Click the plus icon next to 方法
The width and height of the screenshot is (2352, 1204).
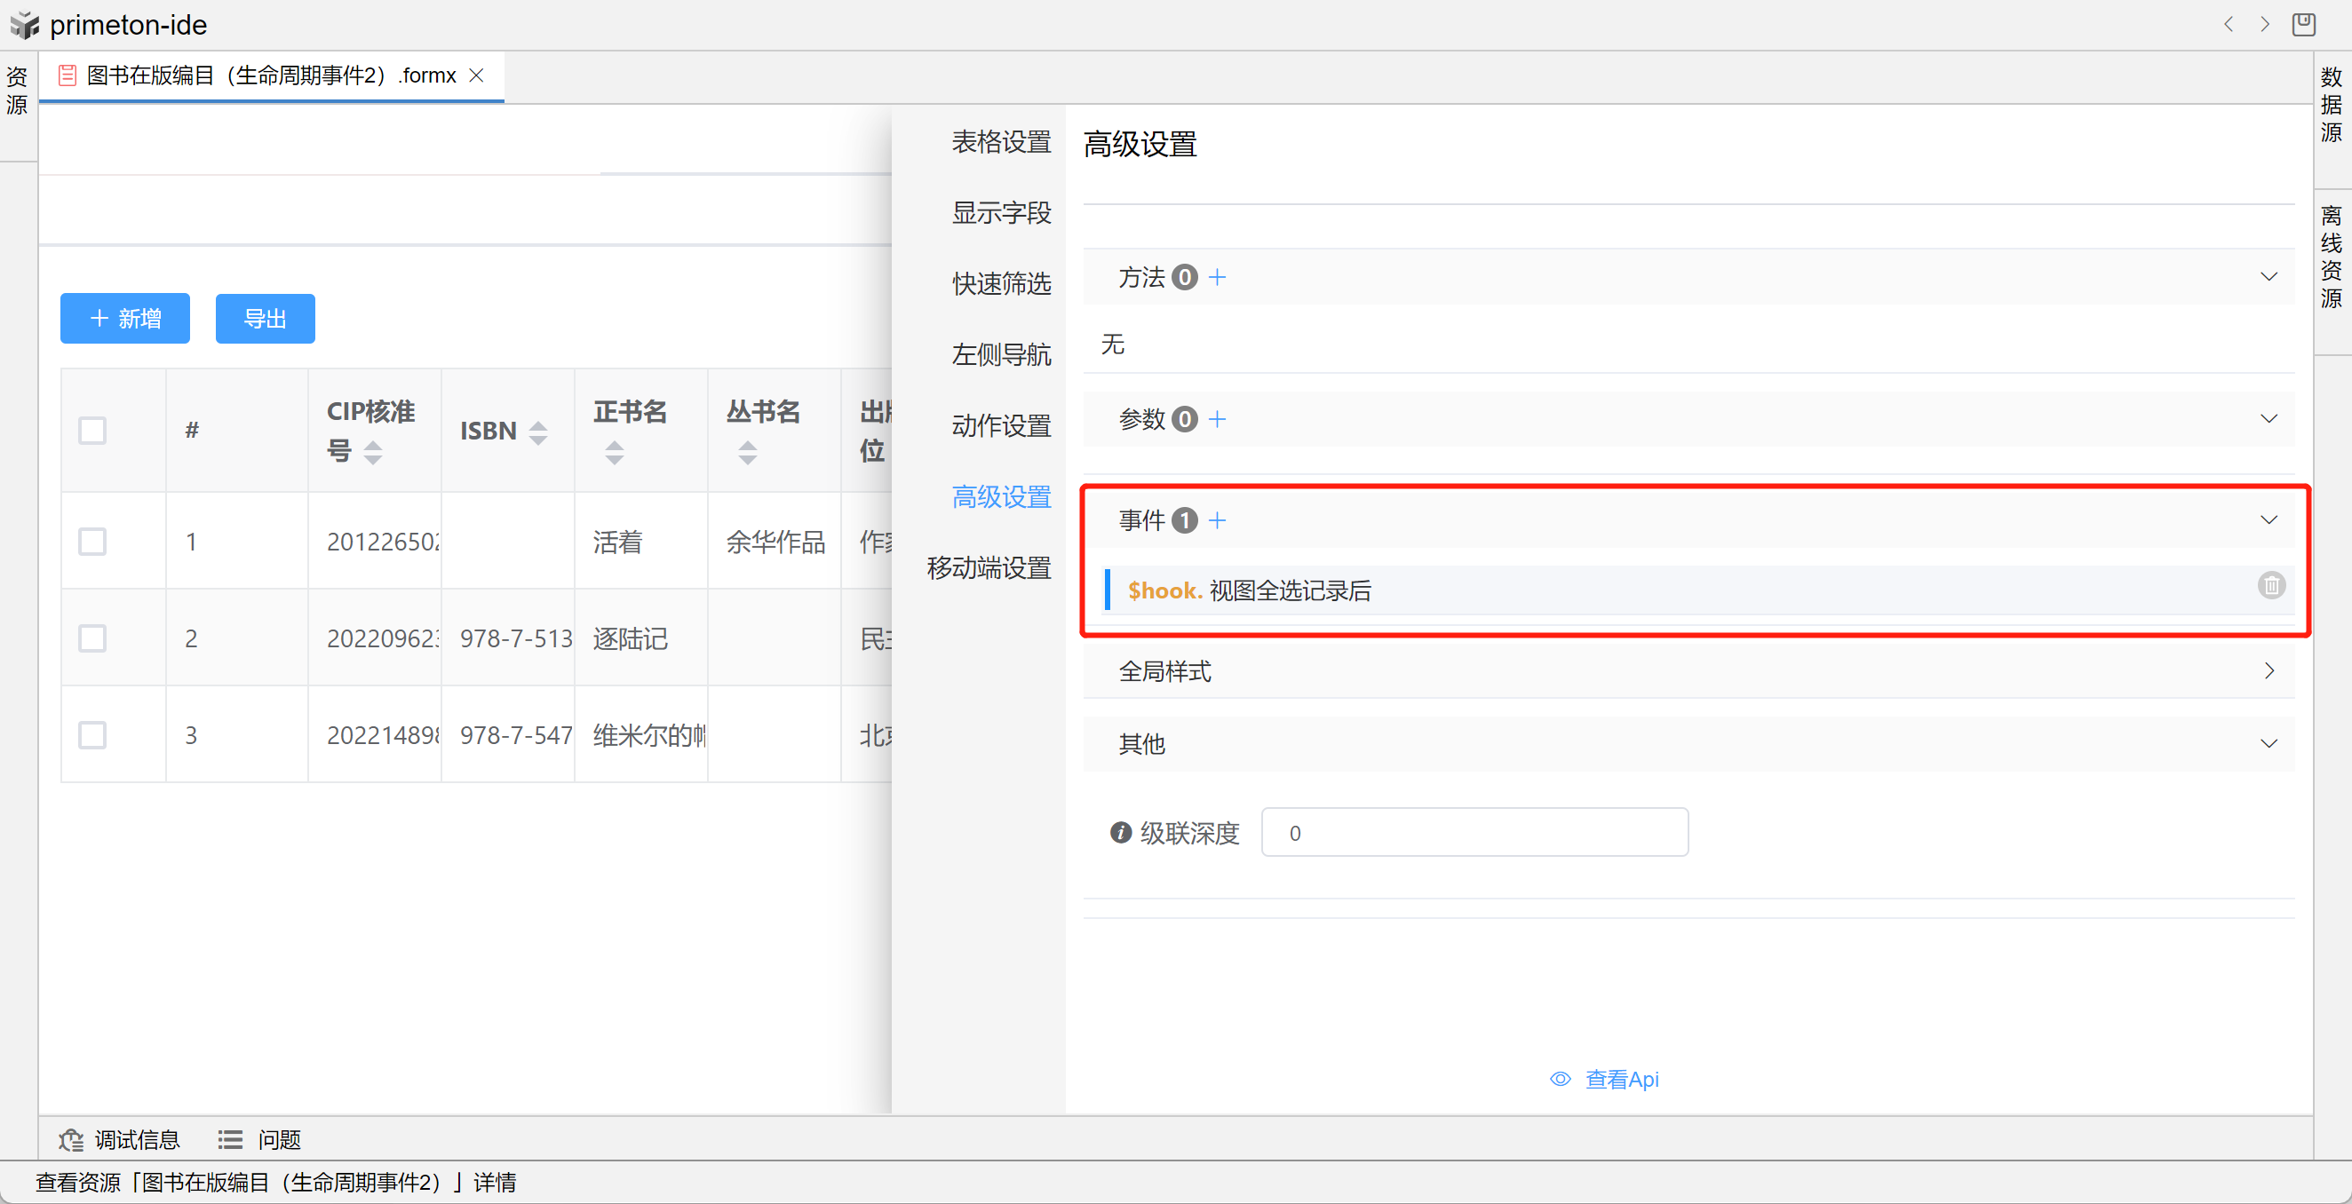[1217, 278]
